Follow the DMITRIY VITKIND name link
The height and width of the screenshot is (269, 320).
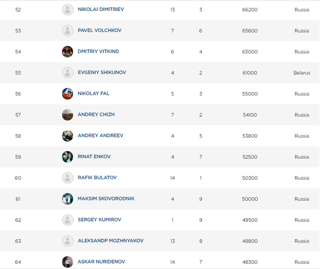(x=98, y=52)
